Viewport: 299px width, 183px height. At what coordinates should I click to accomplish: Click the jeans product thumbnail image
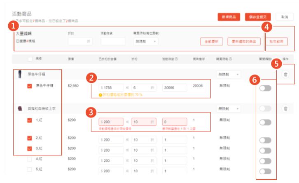[19, 75]
